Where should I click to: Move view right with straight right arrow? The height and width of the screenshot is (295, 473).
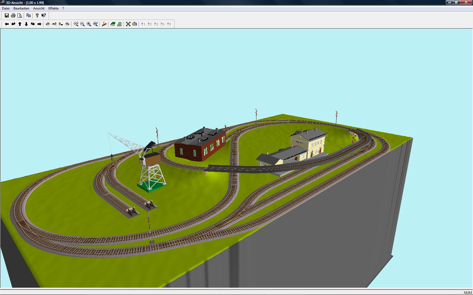[x=39, y=24]
